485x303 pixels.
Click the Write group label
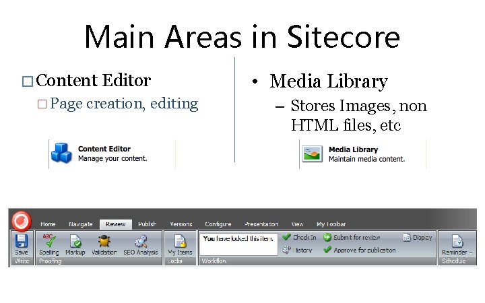pyautogui.click(x=22, y=261)
